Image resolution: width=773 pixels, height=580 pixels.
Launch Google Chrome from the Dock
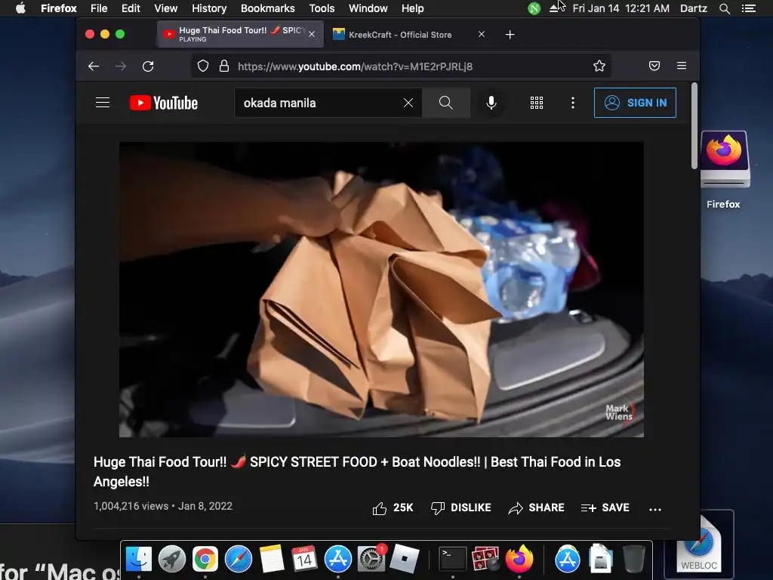point(205,559)
